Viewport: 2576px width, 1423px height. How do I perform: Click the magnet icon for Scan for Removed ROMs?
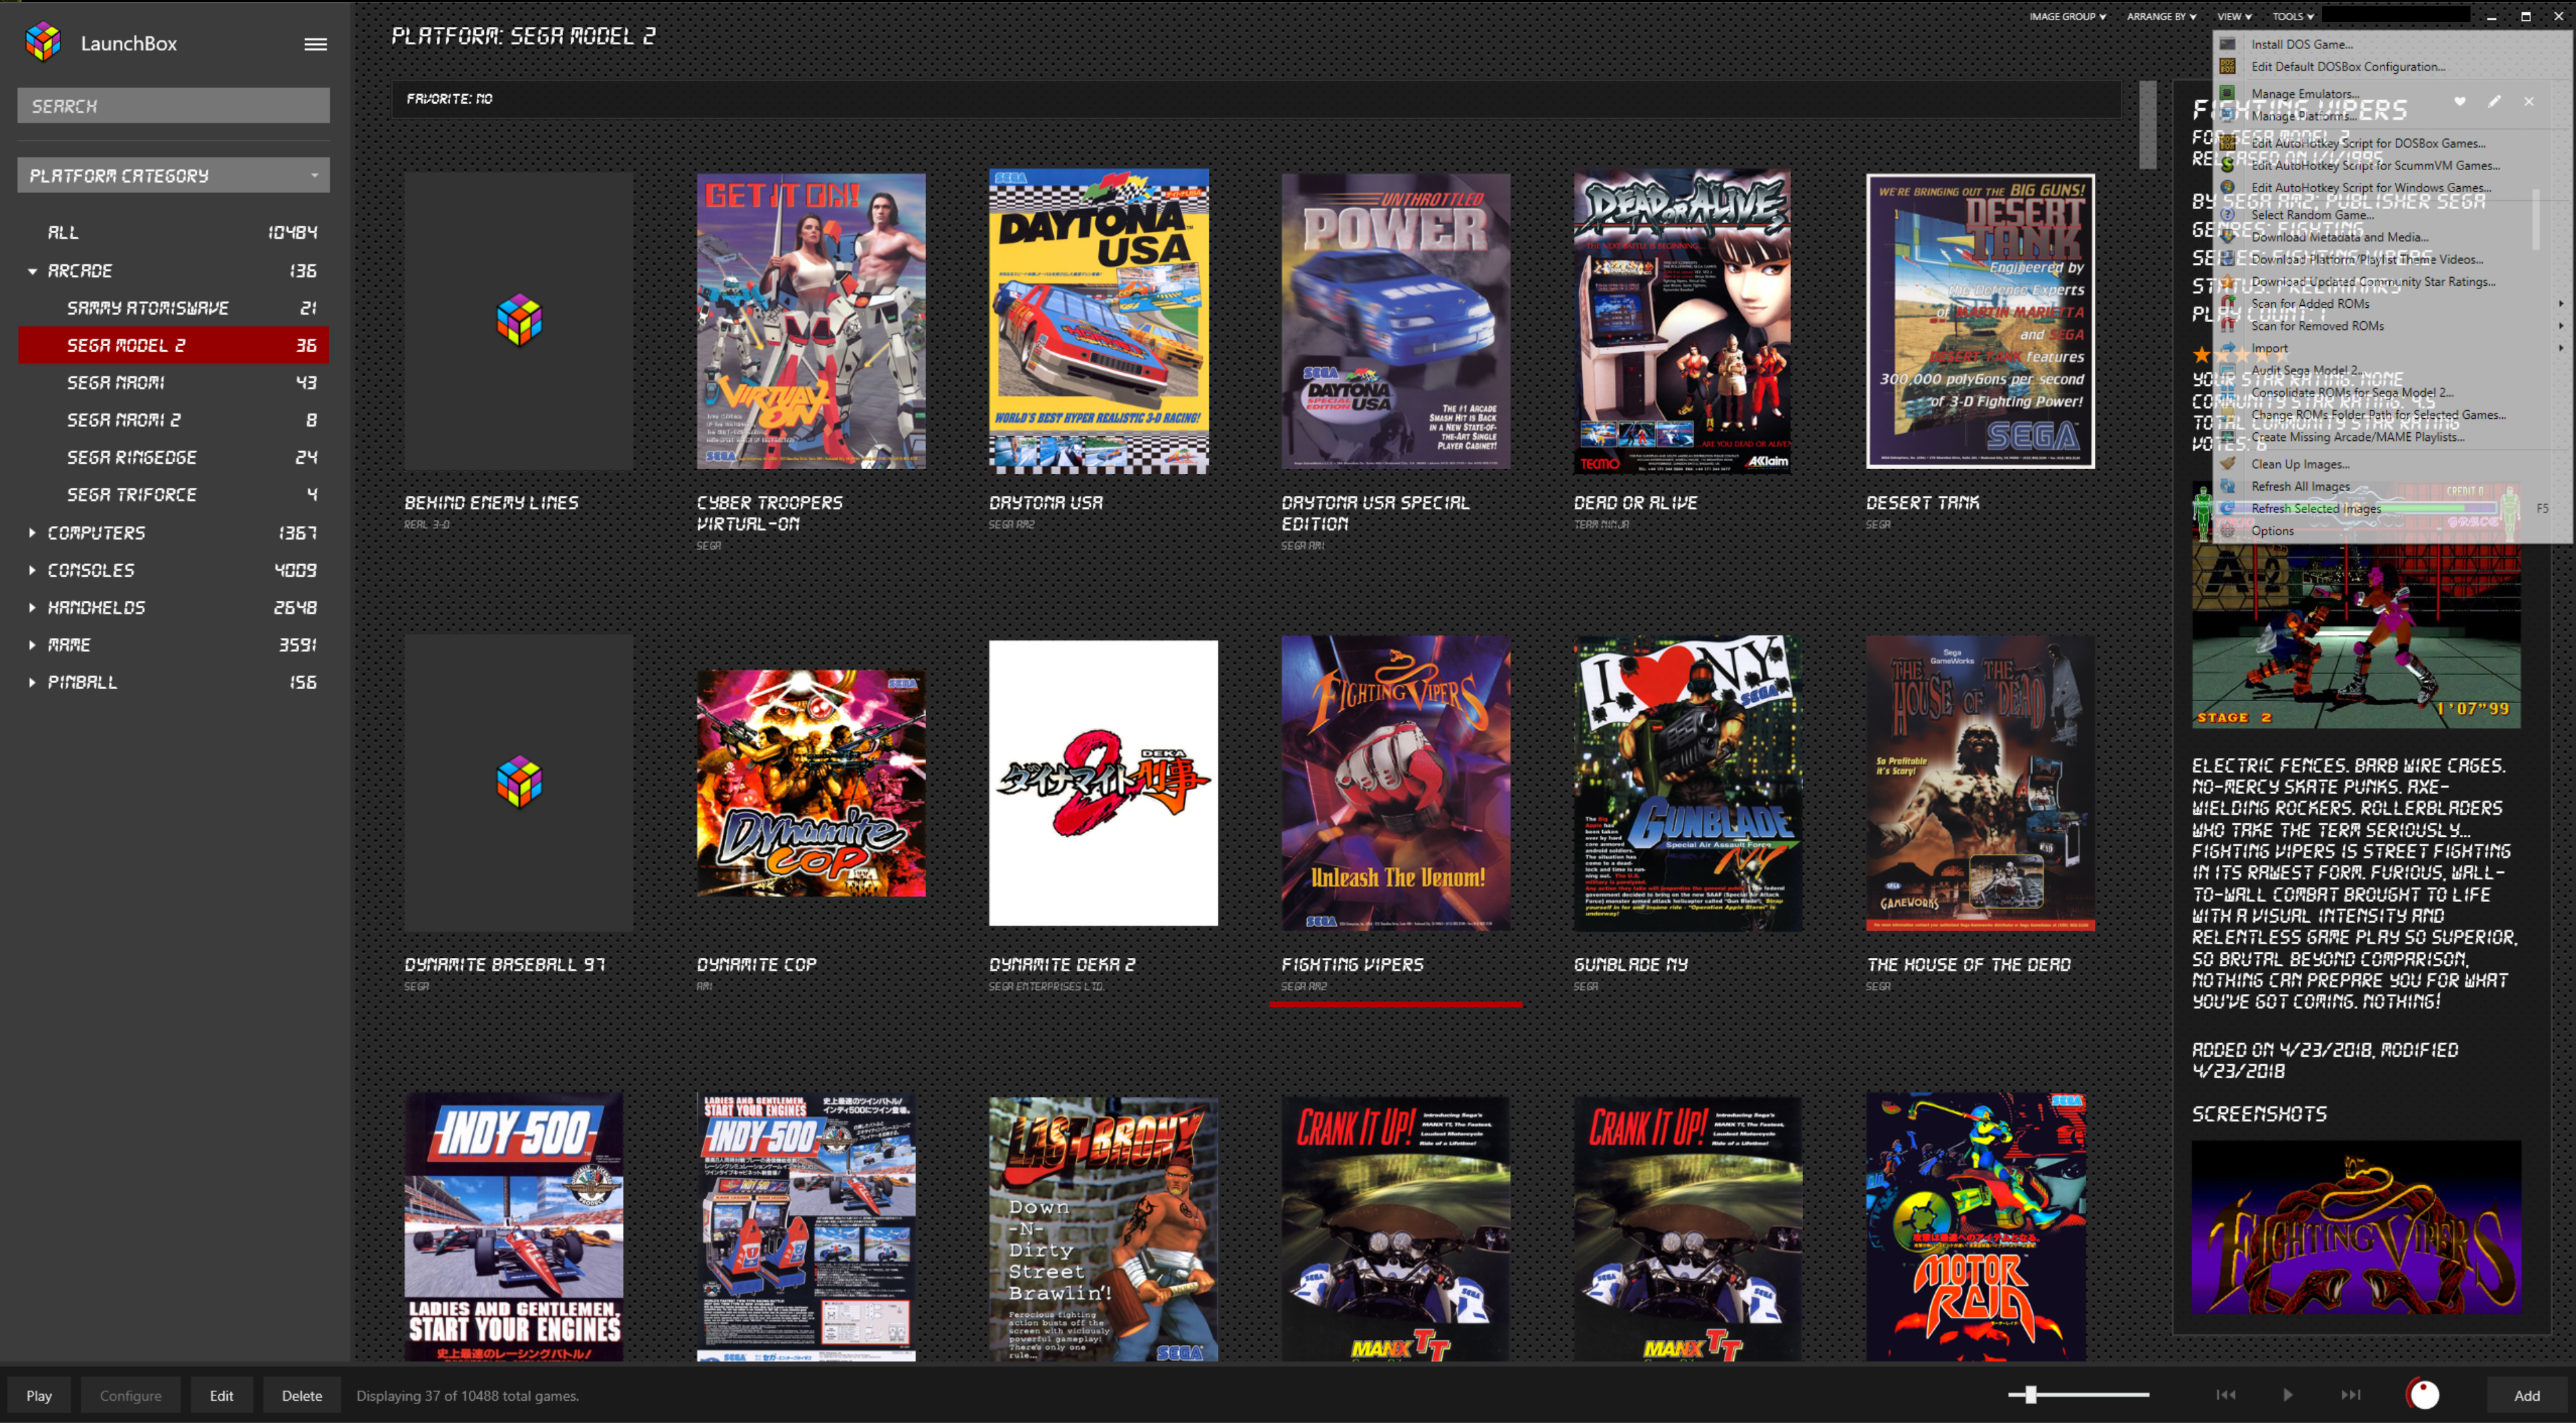[2227, 325]
